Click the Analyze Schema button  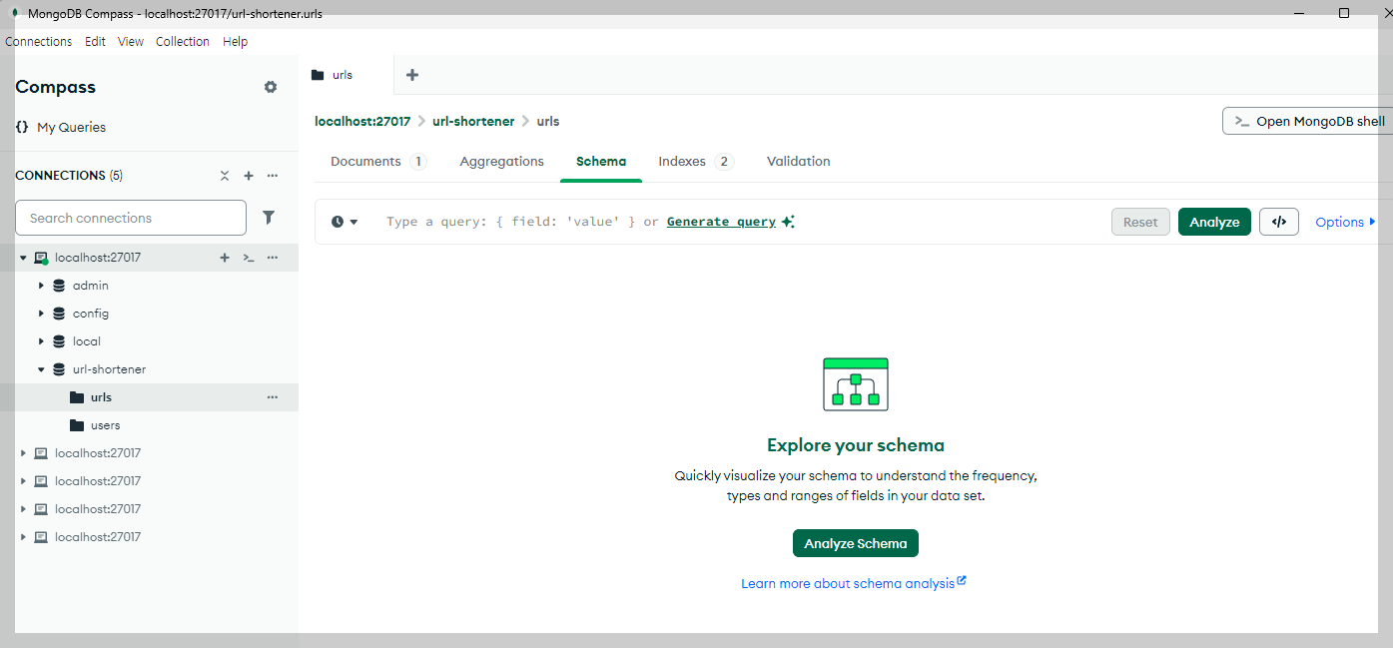point(856,543)
